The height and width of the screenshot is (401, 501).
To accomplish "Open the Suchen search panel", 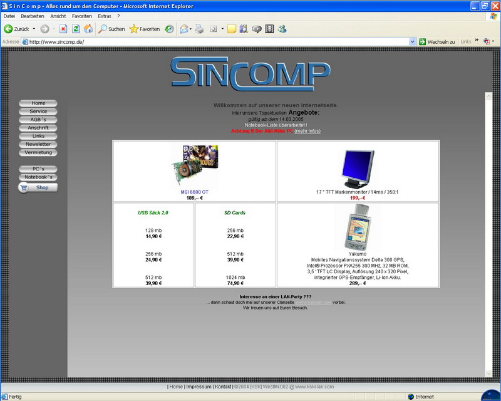I will click(111, 29).
